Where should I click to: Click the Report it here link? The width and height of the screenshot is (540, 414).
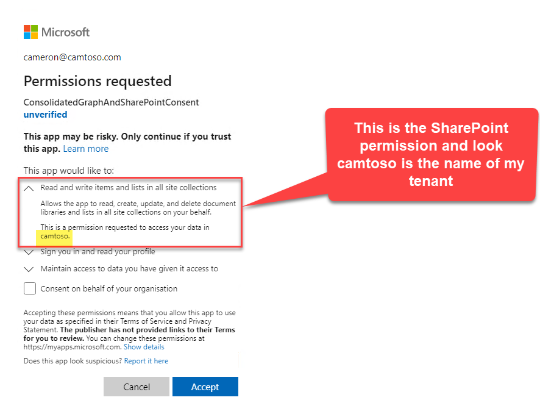tap(146, 361)
